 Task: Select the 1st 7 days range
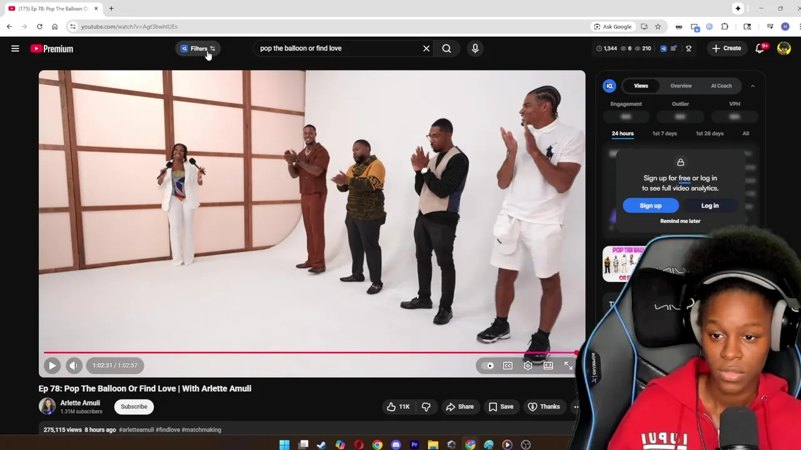[x=665, y=134]
